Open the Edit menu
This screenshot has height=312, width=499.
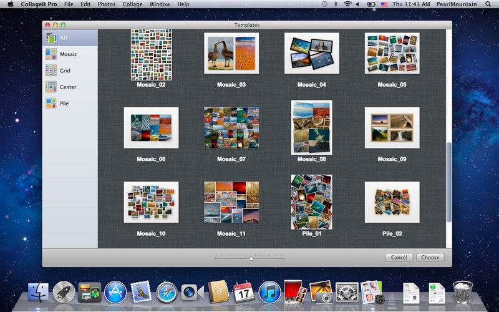coord(85,4)
